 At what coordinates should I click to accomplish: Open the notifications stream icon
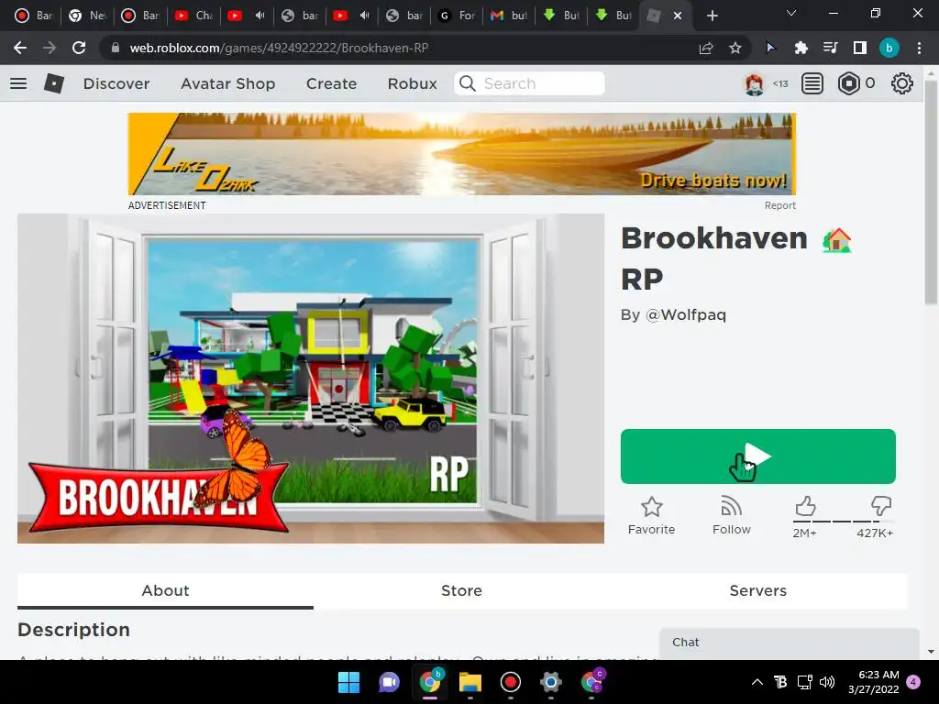(x=812, y=83)
